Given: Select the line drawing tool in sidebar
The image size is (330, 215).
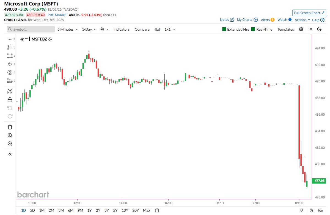Looking at the screenshot, I should tap(10, 39).
